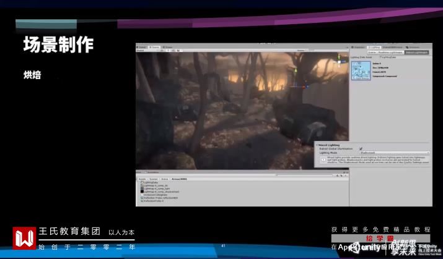Open the Shaded draw mode dropdown
This screenshot has width=443, height=259.
147,51
